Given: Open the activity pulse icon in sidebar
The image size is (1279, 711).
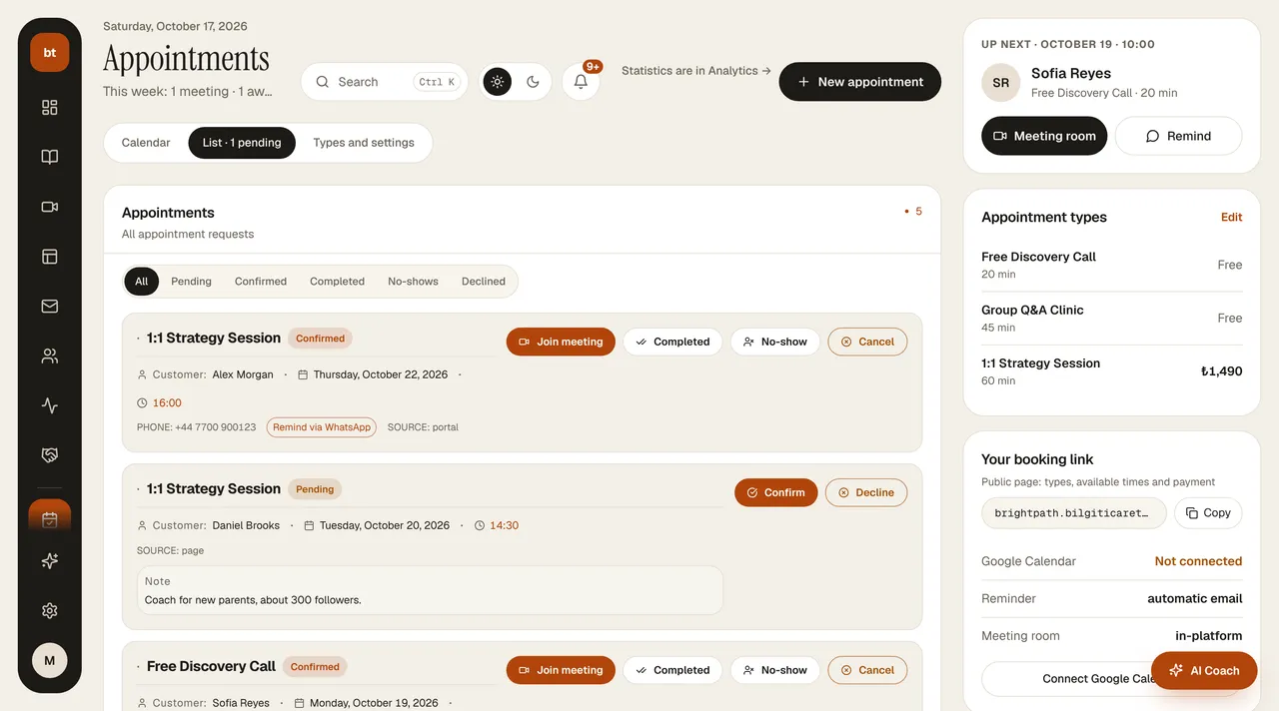Looking at the screenshot, I should click(x=50, y=405).
